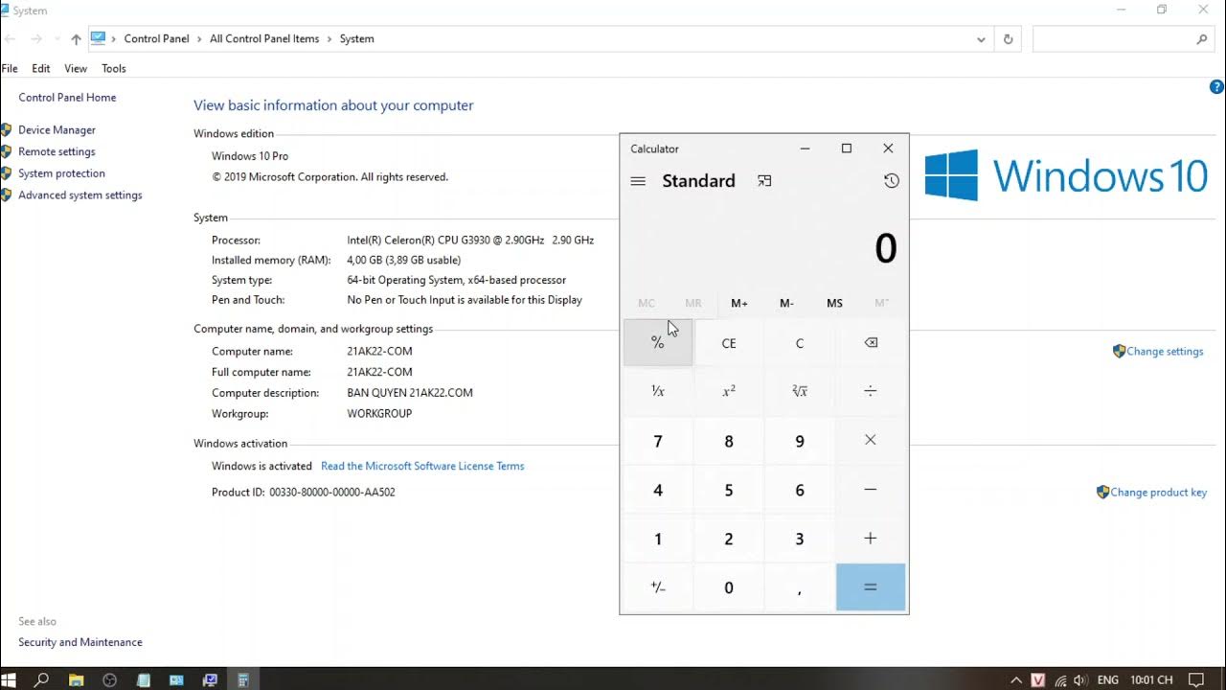Click the C clear key
The image size is (1226, 690).
click(800, 343)
